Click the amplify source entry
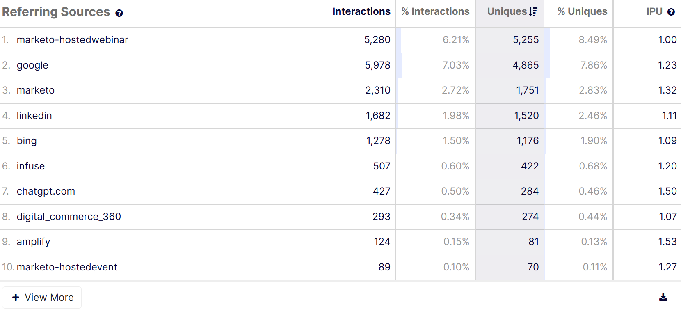This screenshot has height=309, width=681. click(x=33, y=242)
